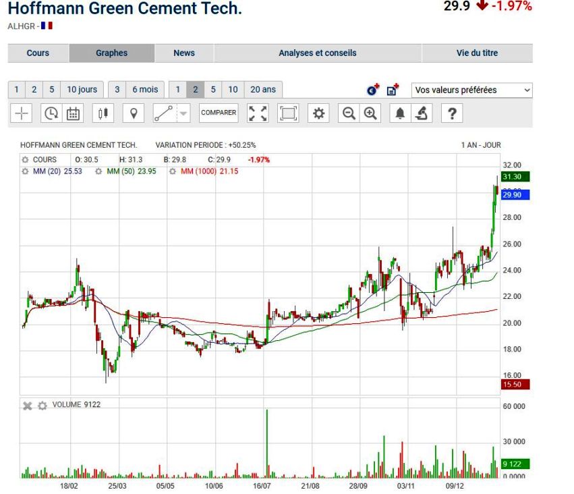This screenshot has width=574, height=494.
Task: Select the 3 months period
Action: [117, 90]
